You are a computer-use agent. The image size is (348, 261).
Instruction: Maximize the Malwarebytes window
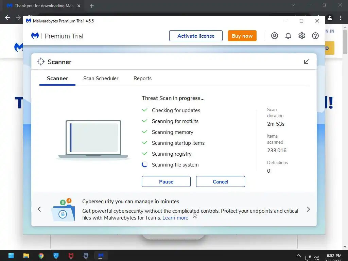pyautogui.click(x=301, y=21)
